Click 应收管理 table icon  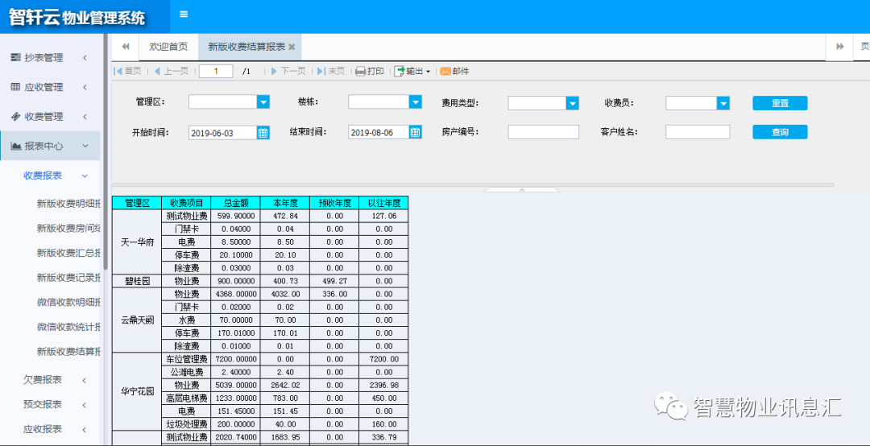point(16,87)
